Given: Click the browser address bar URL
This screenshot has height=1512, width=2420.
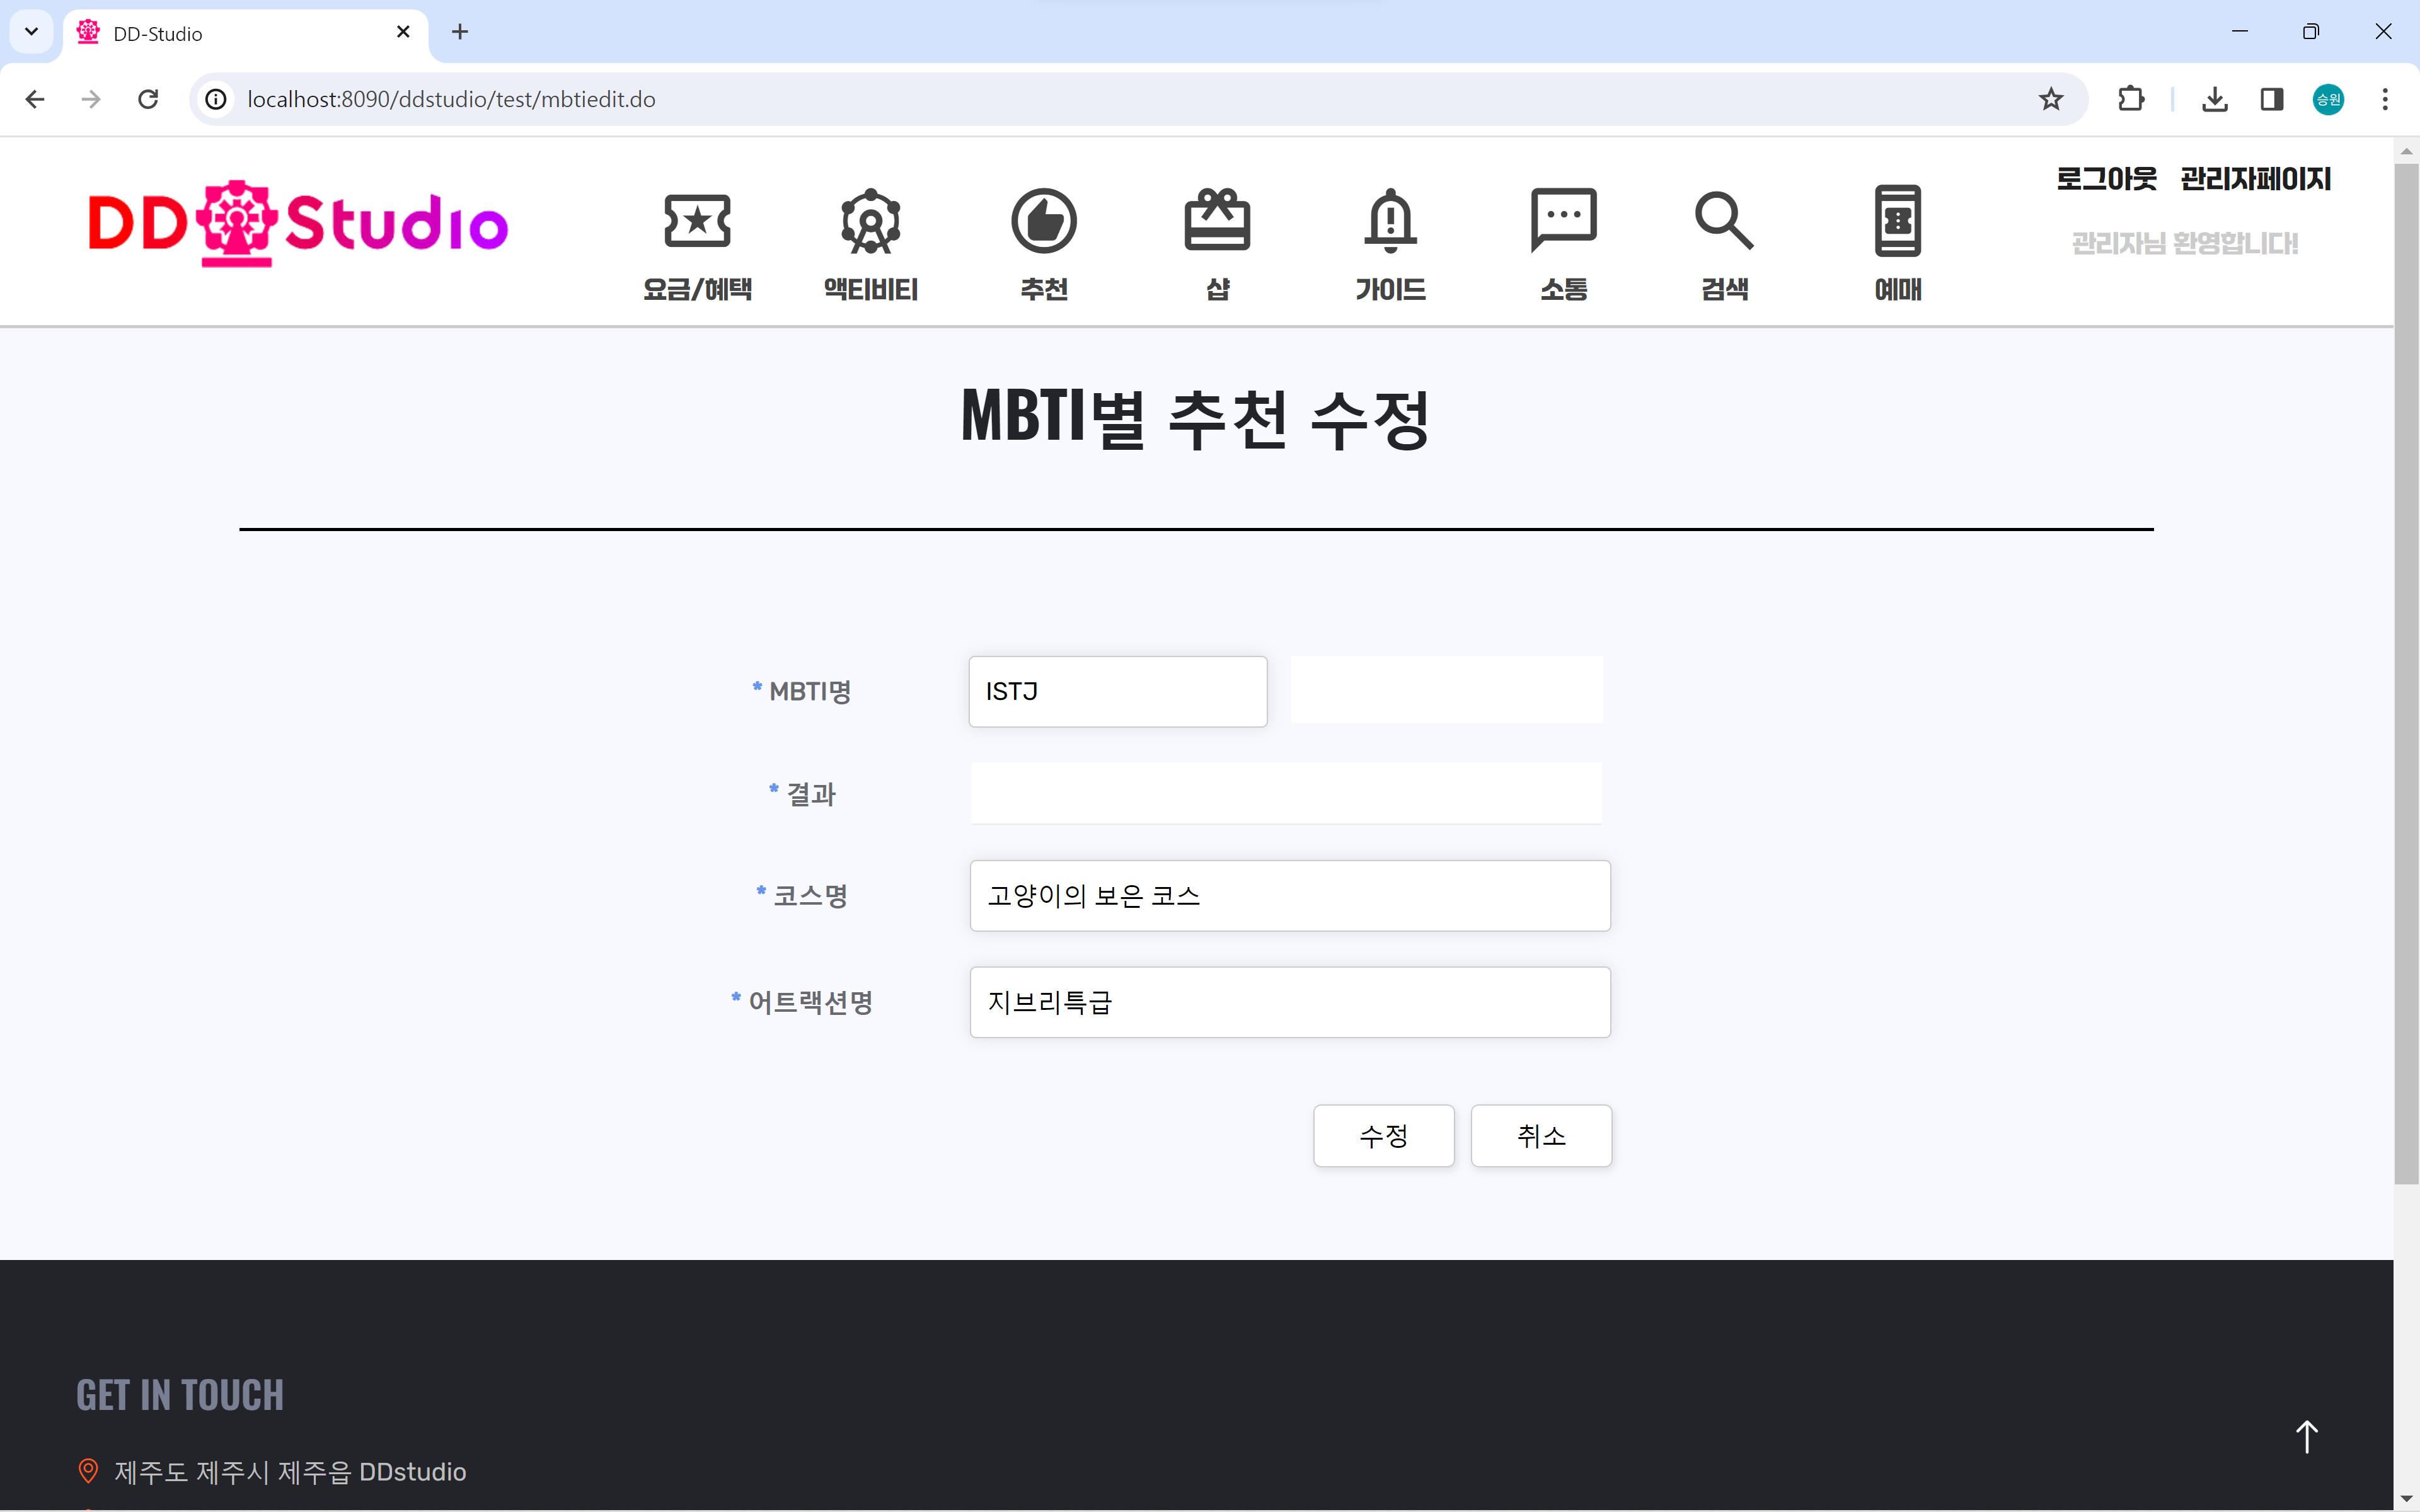Looking at the screenshot, I should click(x=451, y=99).
